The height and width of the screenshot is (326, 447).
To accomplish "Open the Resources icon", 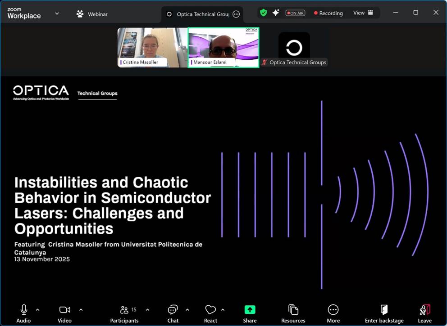I will point(293,310).
